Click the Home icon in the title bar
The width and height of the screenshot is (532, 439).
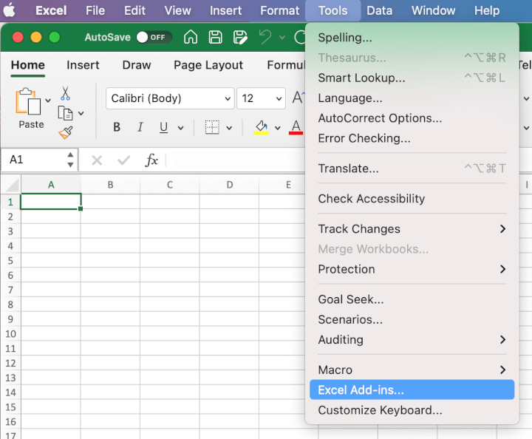coord(191,37)
